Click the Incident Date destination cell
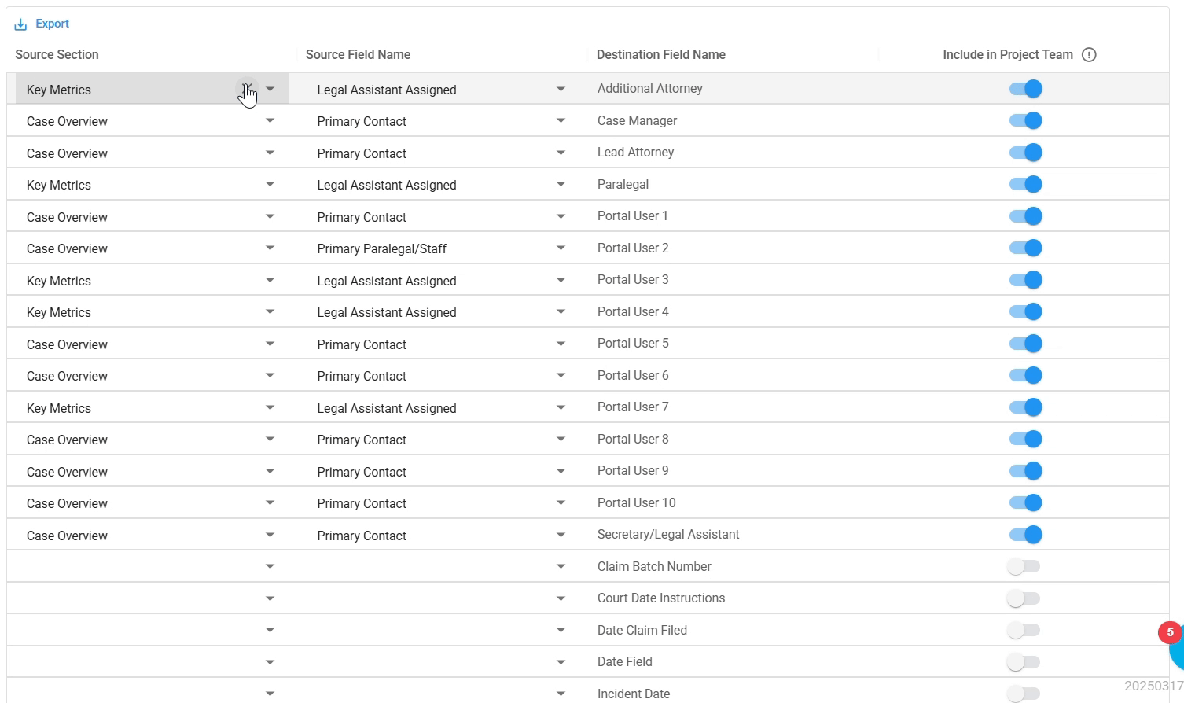The width and height of the screenshot is (1184, 703). [x=634, y=694]
